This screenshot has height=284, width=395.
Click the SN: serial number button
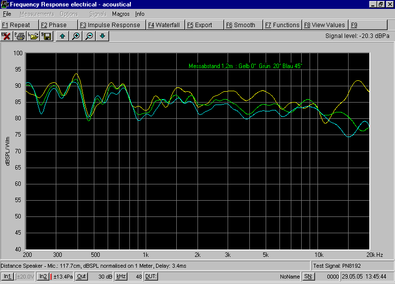(x=308, y=277)
